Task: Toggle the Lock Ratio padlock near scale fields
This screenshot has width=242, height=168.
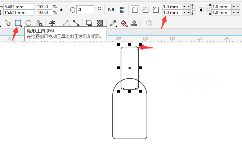Action: point(62,10)
